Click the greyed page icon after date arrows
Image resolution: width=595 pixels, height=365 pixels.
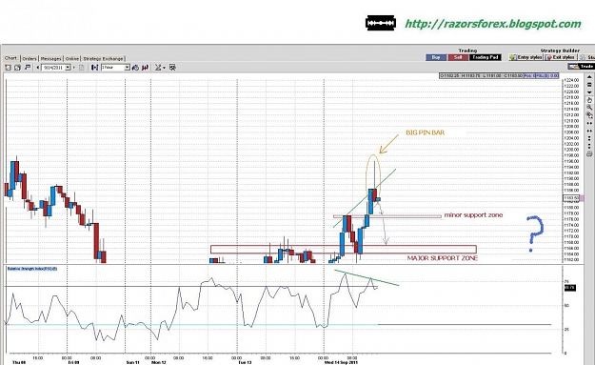tap(81, 68)
